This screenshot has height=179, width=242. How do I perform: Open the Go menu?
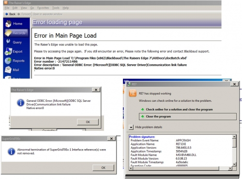click(x=32, y=8)
